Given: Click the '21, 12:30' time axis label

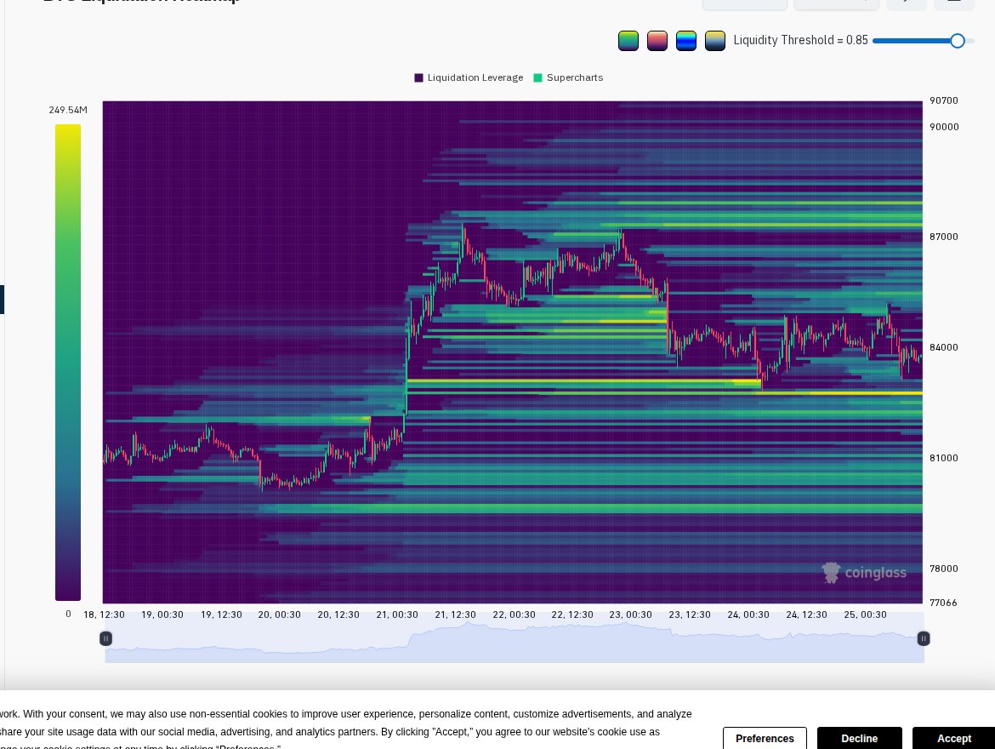Looking at the screenshot, I should 455,615.
